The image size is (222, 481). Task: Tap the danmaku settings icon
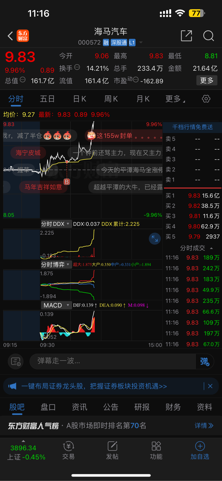tap(16, 361)
